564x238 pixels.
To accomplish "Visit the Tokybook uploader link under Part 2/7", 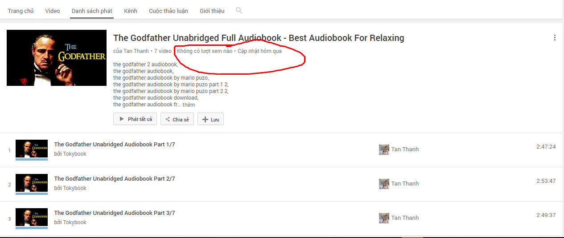I will tap(74, 188).
